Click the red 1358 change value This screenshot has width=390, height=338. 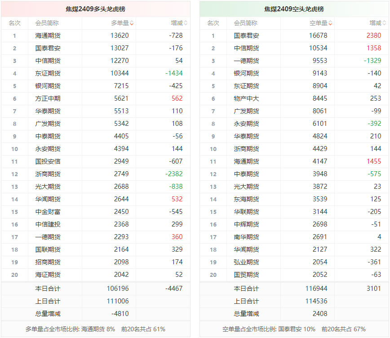point(374,48)
